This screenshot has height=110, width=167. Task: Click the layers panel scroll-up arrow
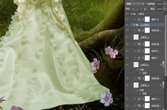point(166,13)
